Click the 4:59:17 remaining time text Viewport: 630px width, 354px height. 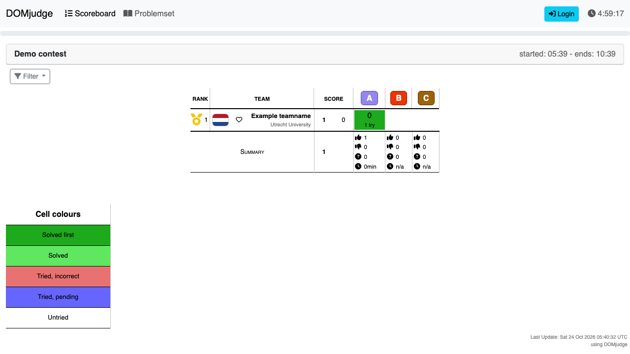pos(611,14)
